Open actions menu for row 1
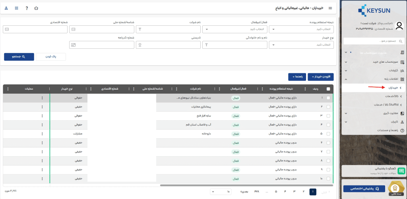Image resolution: width=407 pixels, height=199 pixels. [42, 98]
